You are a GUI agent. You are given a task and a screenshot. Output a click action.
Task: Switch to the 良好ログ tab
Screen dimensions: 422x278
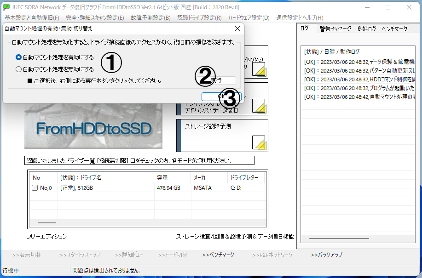pyautogui.click(x=366, y=29)
